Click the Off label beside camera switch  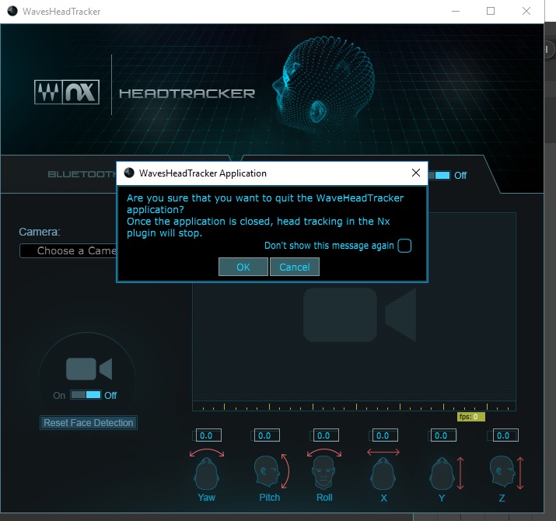click(110, 395)
